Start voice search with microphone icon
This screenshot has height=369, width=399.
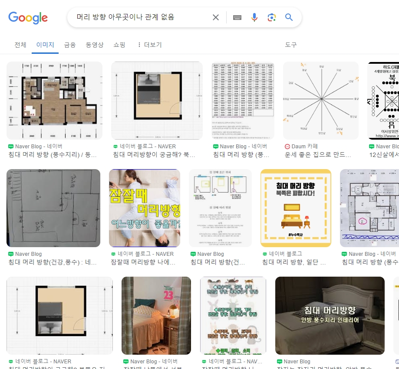254,17
